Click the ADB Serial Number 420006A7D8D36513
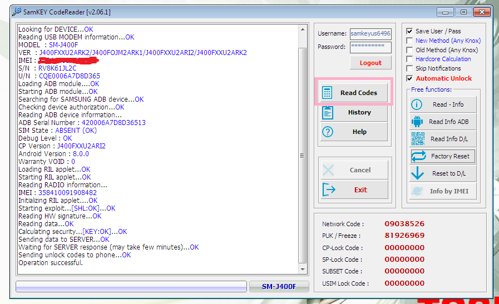 click(x=113, y=123)
